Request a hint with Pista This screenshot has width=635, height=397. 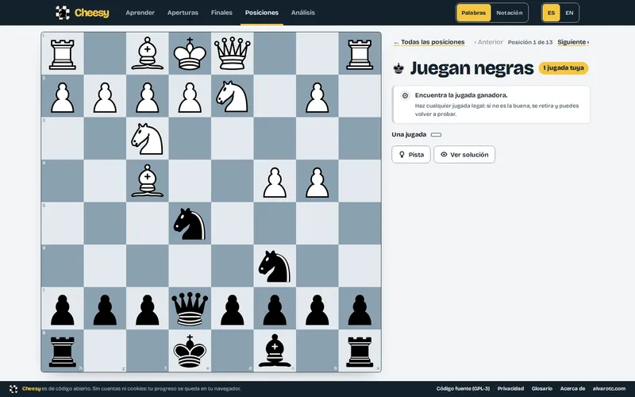[x=411, y=154]
